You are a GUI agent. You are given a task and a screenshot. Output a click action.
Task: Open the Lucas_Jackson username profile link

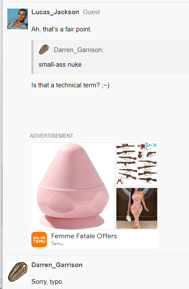[x=55, y=12]
